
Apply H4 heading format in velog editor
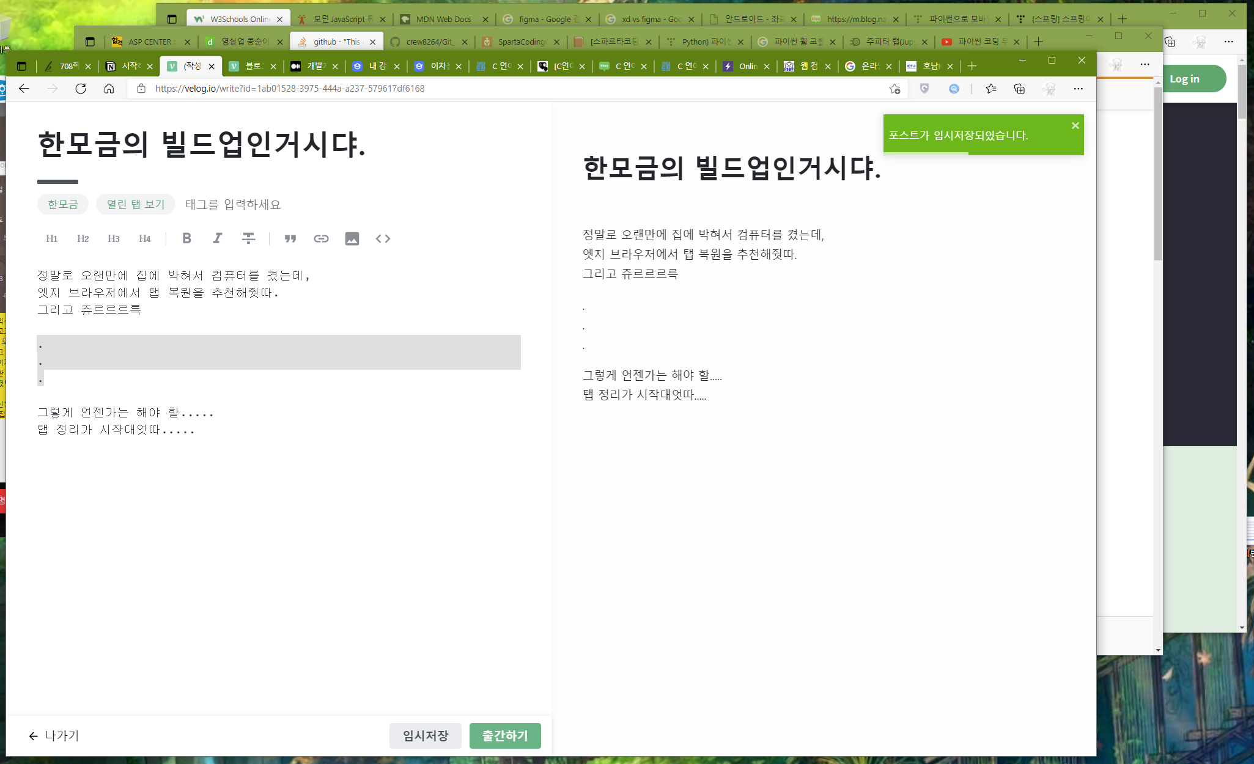pos(145,238)
